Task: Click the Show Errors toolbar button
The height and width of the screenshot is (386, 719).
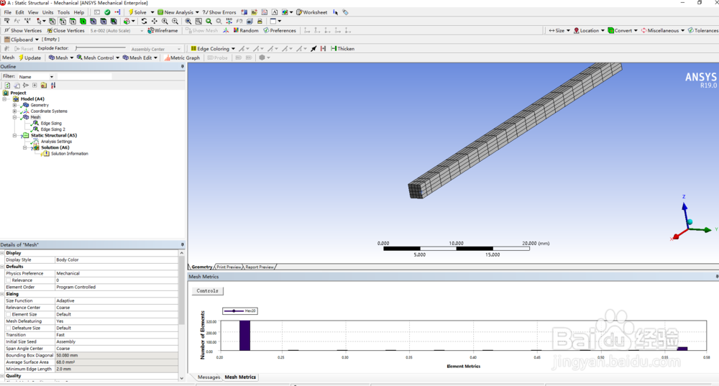Action: [219, 12]
